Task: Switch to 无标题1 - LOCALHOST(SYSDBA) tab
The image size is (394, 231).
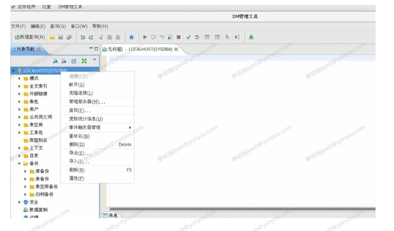Action: 140,49
